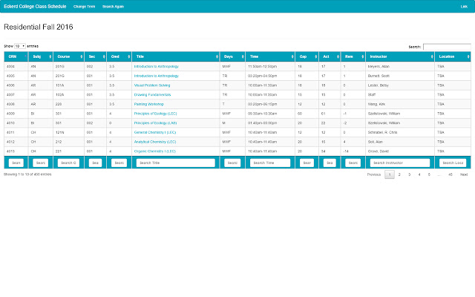
Task: Click the Search Title filter field
Action: 176,163
